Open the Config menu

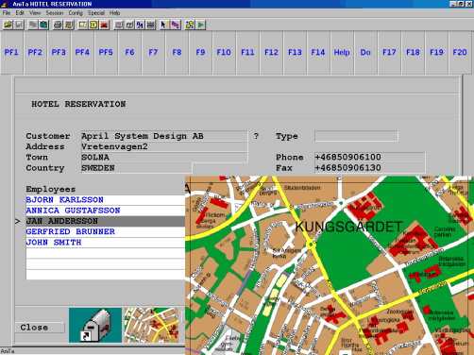(x=76, y=13)
